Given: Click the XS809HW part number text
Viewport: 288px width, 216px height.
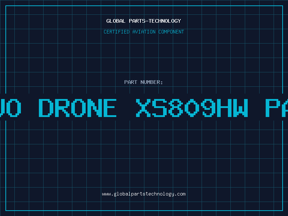Looking at the screenshot, I should pyautogui.click(x=192, y=108).
